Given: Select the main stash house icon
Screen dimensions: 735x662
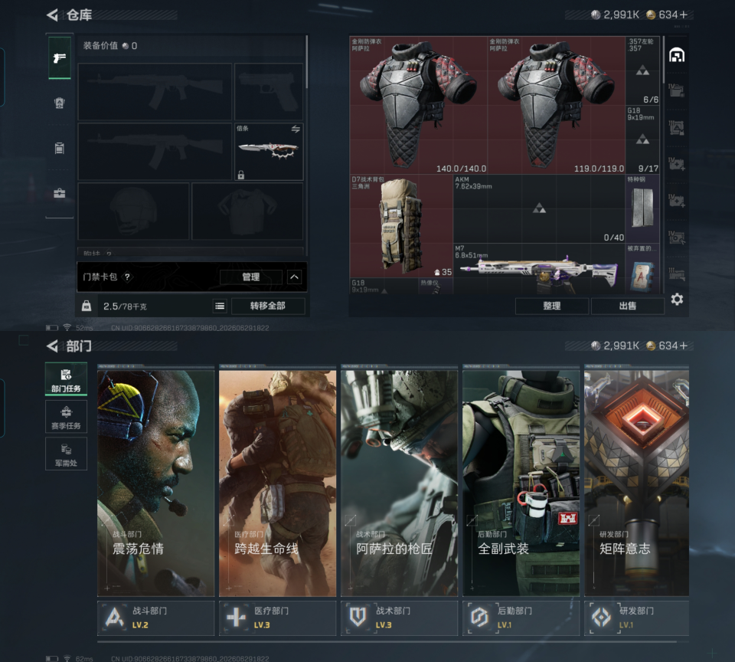Looking at the screenshot, I should click(676, 55).
